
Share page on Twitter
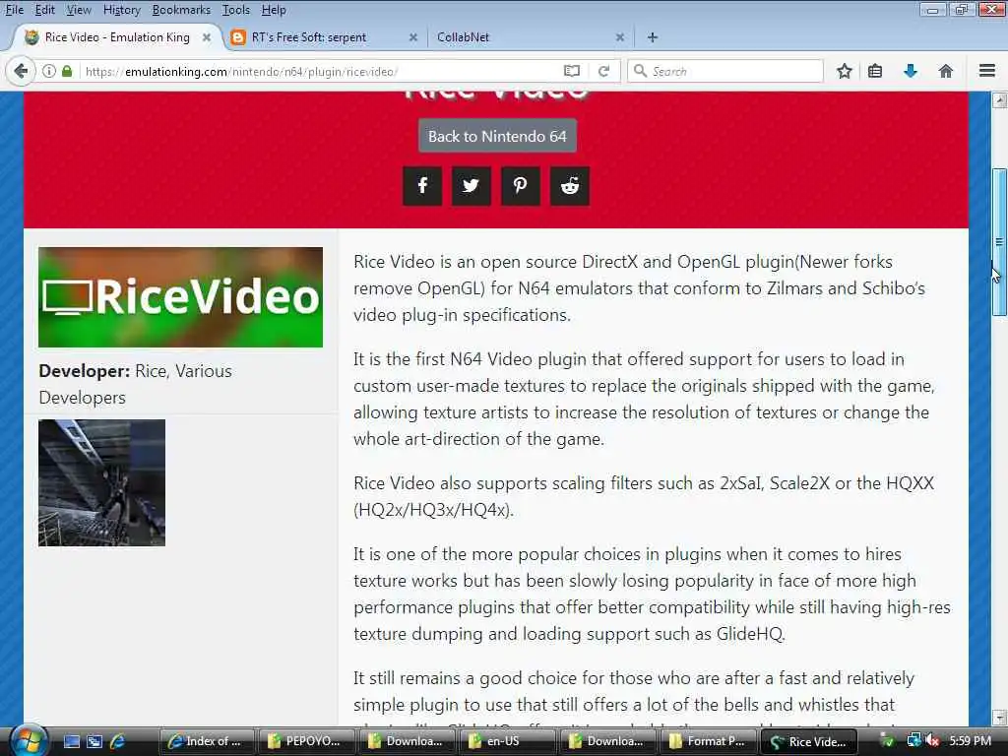pyautogui.click(x=472, y=186)
